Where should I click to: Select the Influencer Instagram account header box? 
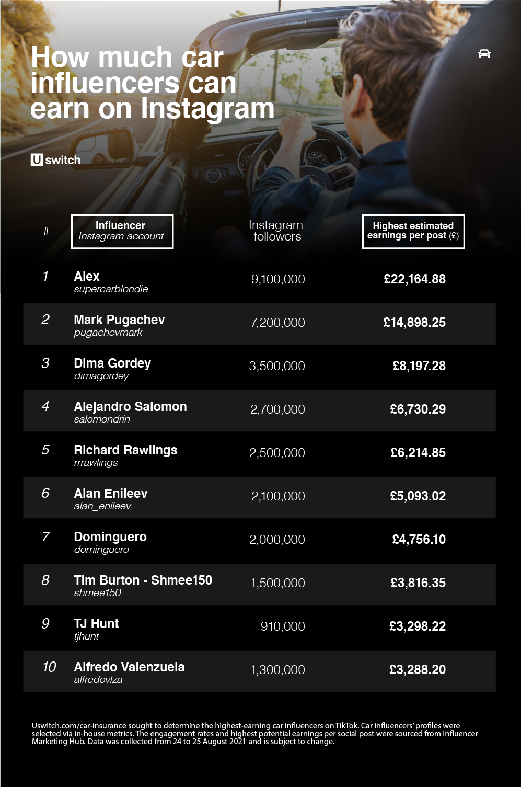point(122,231)
